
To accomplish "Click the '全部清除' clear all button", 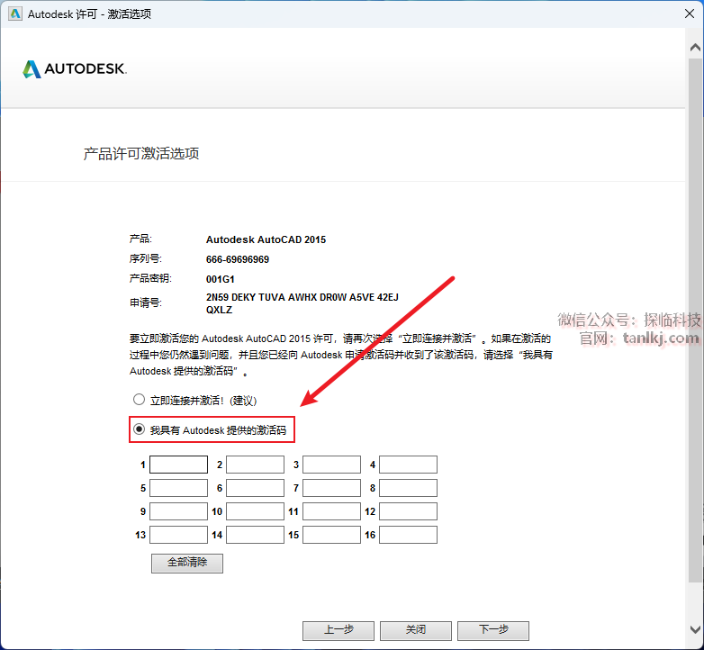I will pyautogui.click(x=187, y=563).
